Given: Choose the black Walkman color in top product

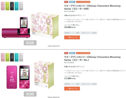Looking at the screenshot, I should 12,6.
